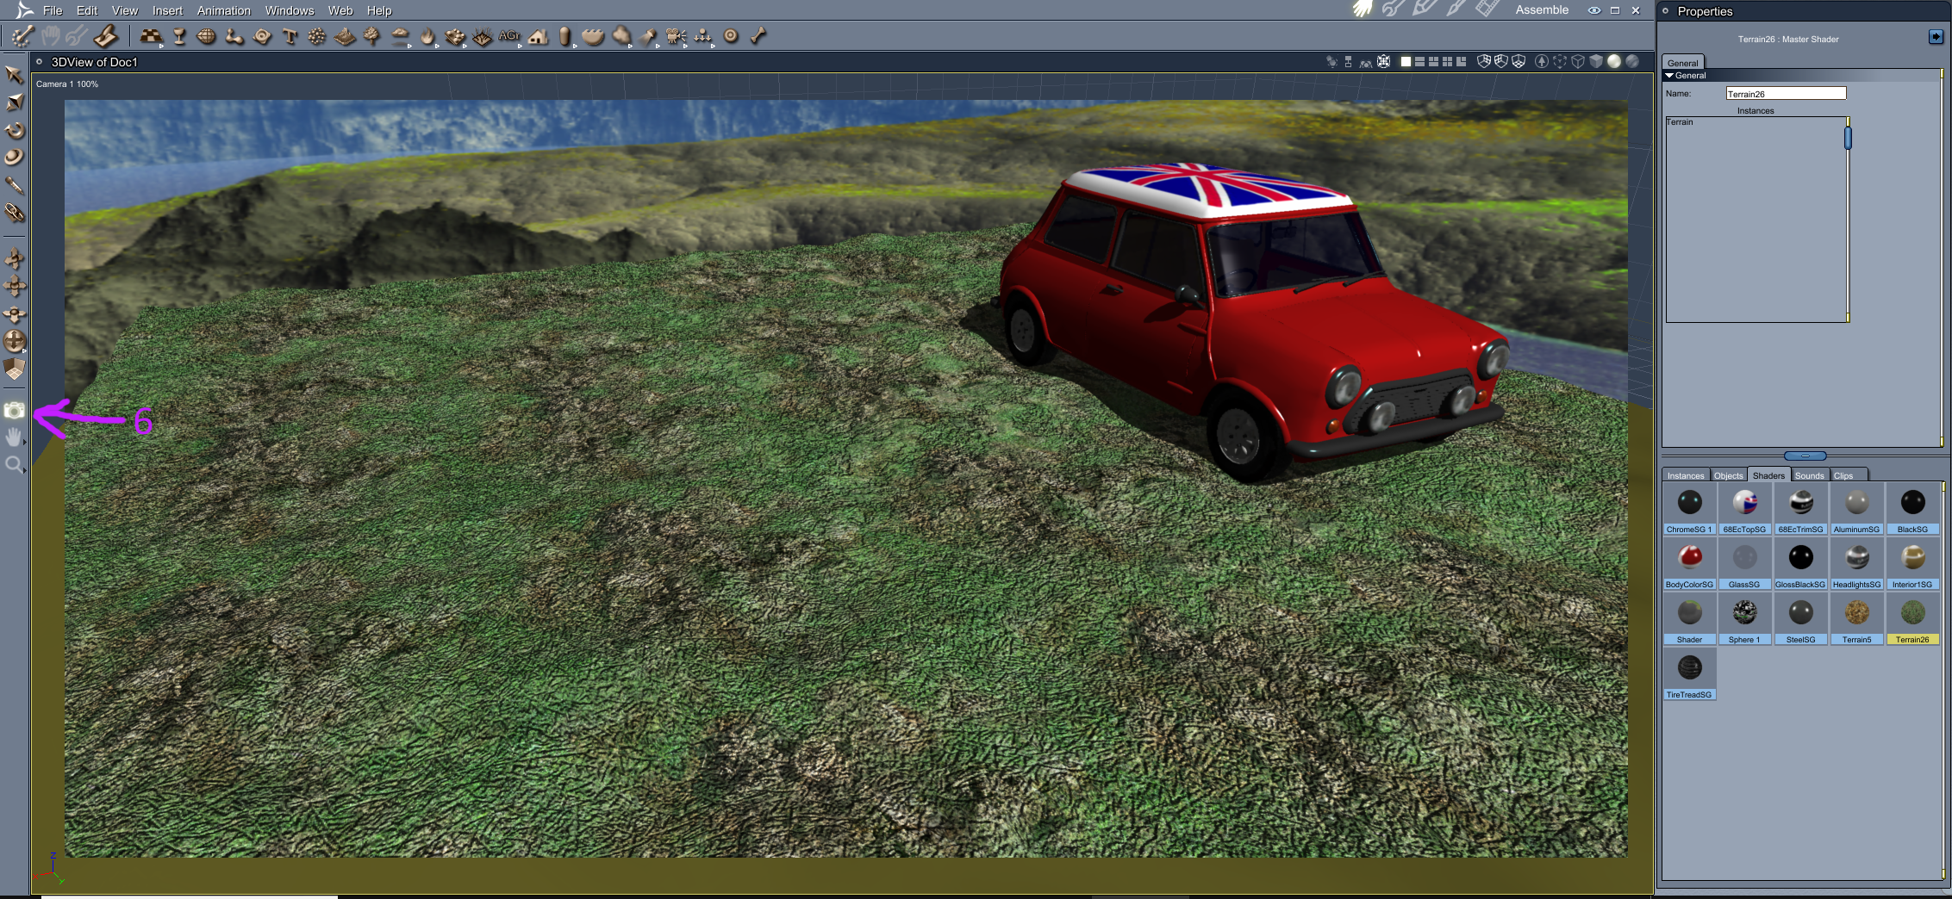Select the Scale tool in left toolbar

click(14, 102)
